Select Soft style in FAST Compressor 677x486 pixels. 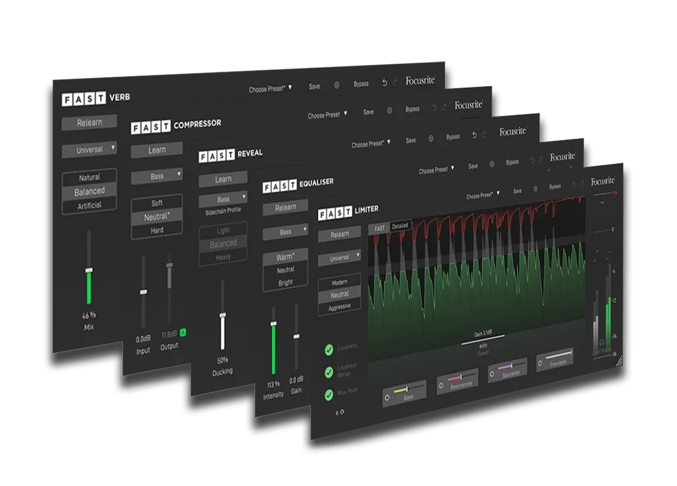pos(156,203)
